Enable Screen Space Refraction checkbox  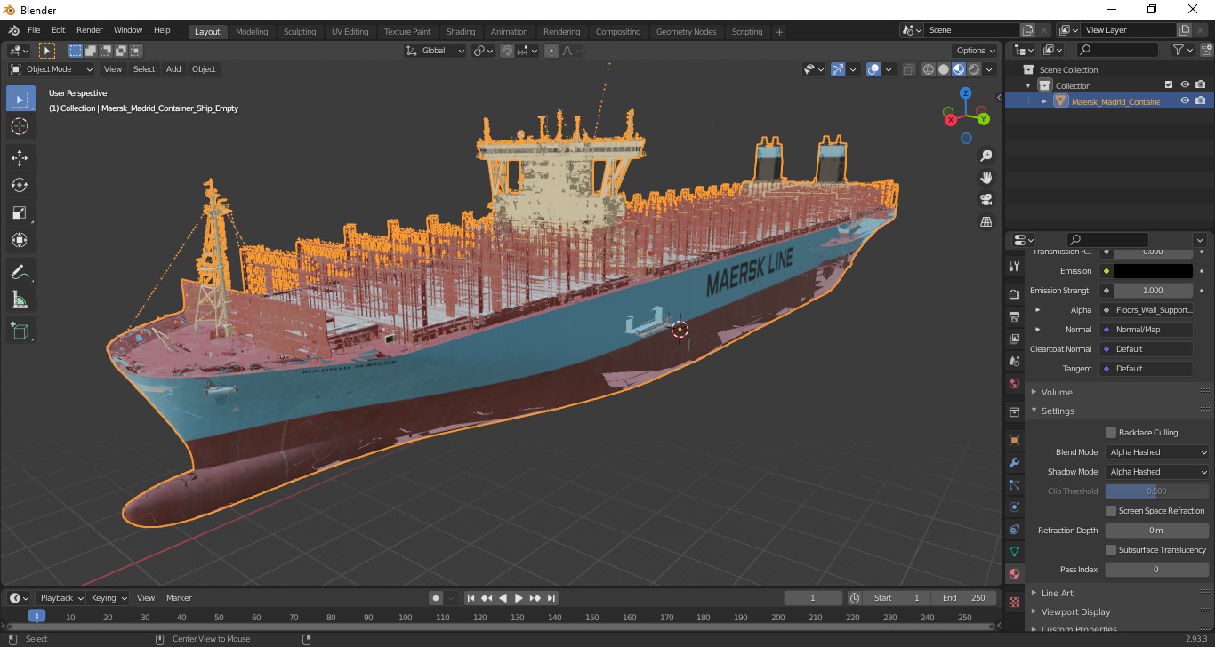1111,511
